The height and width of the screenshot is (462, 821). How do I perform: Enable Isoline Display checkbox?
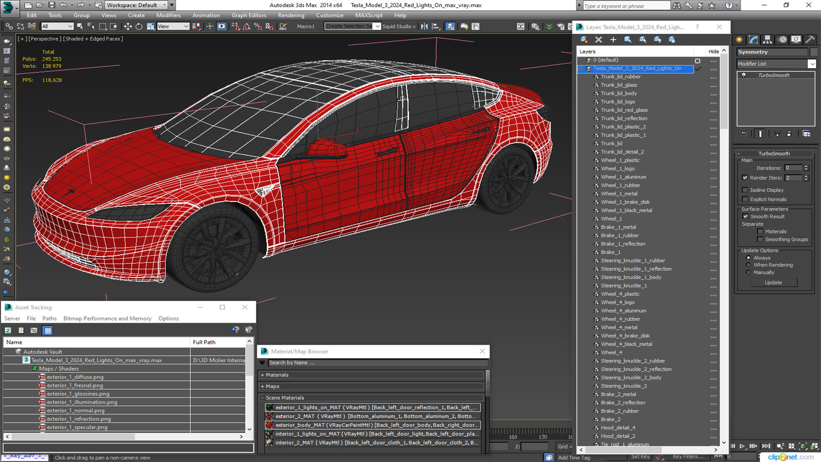click(745, 190)
